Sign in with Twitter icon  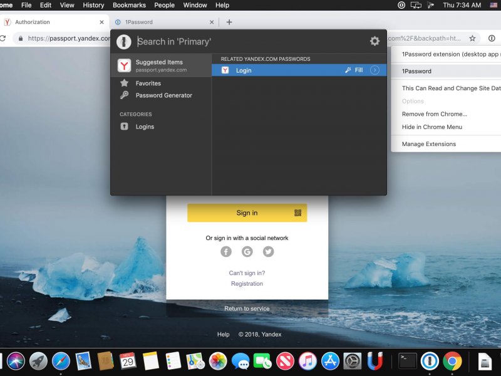268,252
